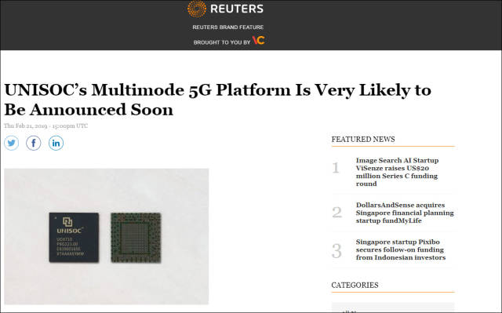502x313 pixels.
Task: Share article via Twitter icon
Action: tap(12, 143)
